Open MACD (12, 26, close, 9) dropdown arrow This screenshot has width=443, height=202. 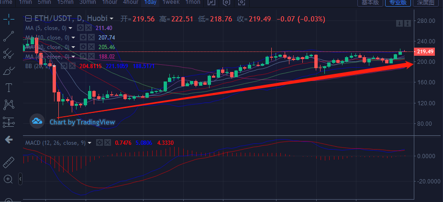coord(89,143)
